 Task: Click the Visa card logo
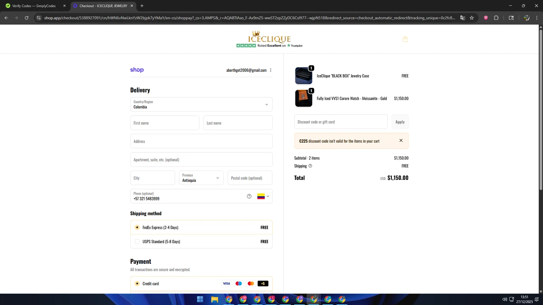pyautogui.click(x=226, y=284)
